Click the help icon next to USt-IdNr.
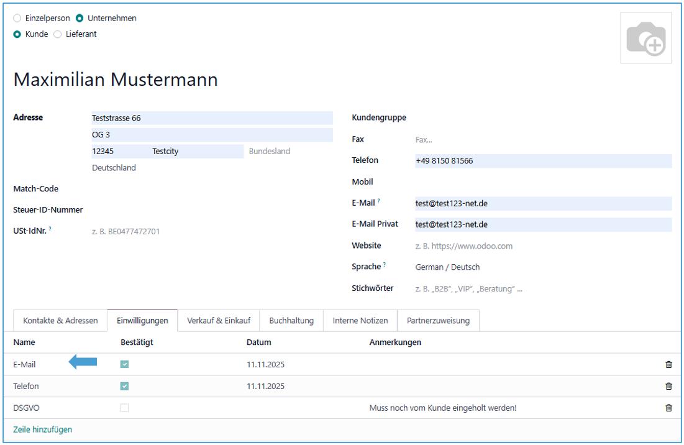The height and width of the screenshot is (445, 684). [x=50, y=230]
